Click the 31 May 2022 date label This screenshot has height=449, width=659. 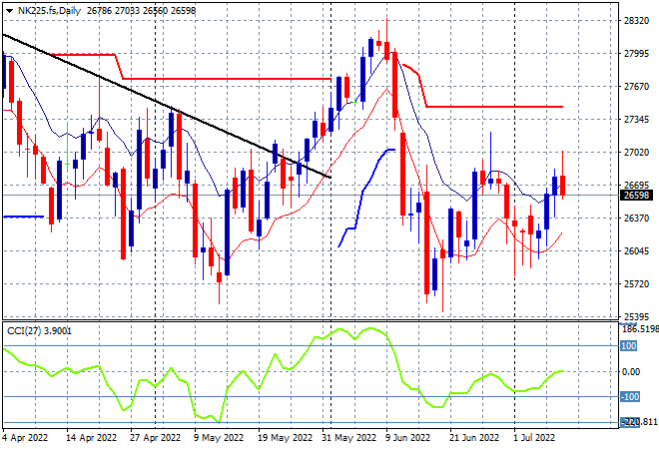pos(348,438)
